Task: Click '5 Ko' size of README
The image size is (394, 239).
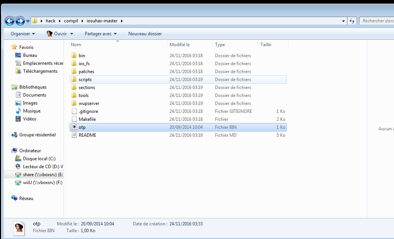Action: point(281,135)
